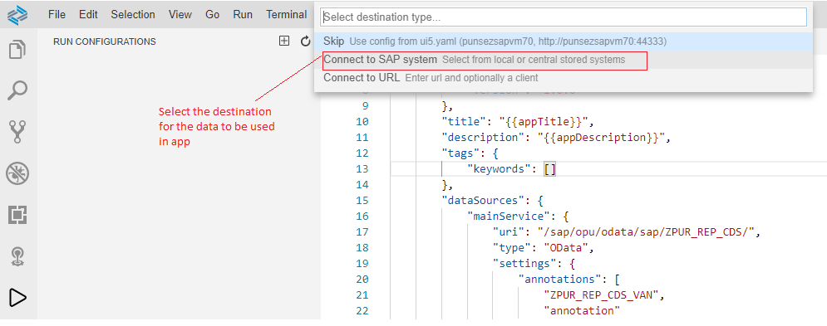Viewport: 827px width, 326px height.
Task: Focus the Select destination type input field
Action: [564, 17]
